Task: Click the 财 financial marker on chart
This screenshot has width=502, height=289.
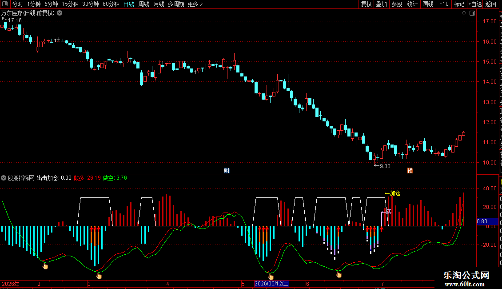Action: click(227, 170)
